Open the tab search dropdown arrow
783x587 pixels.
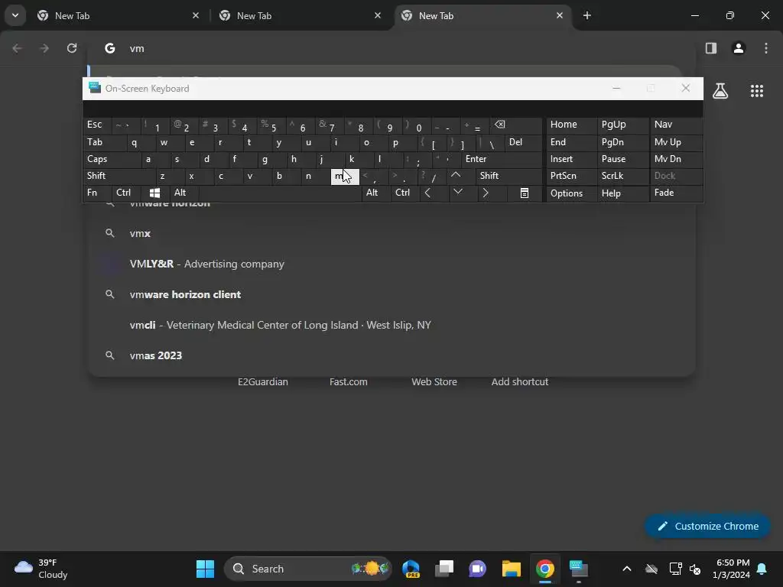(15, 15)
